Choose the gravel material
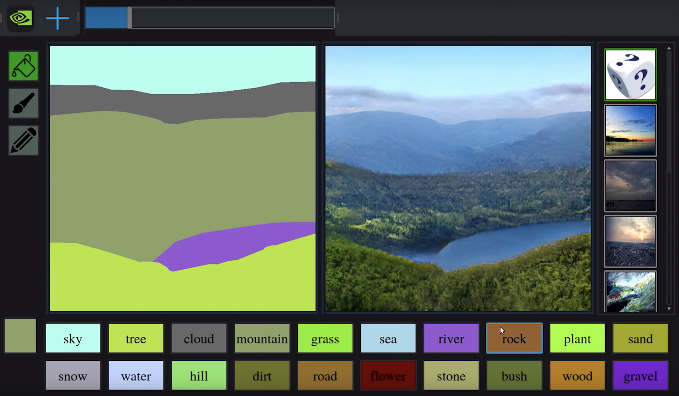This screenshot has height=396, width=679. [x=640, y=376]
